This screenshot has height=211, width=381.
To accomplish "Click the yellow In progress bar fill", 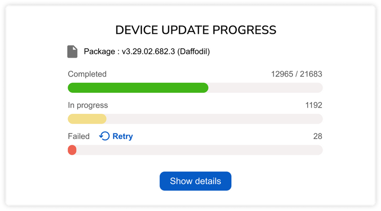I will pos(87,119).
